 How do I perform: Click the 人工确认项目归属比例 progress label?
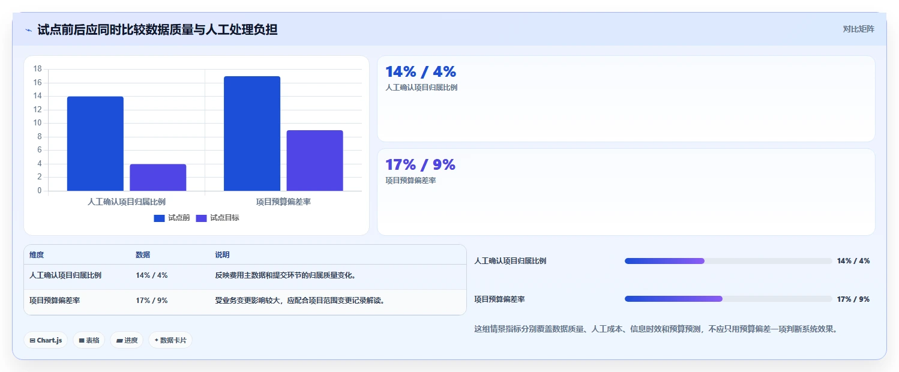click(510, 261)
